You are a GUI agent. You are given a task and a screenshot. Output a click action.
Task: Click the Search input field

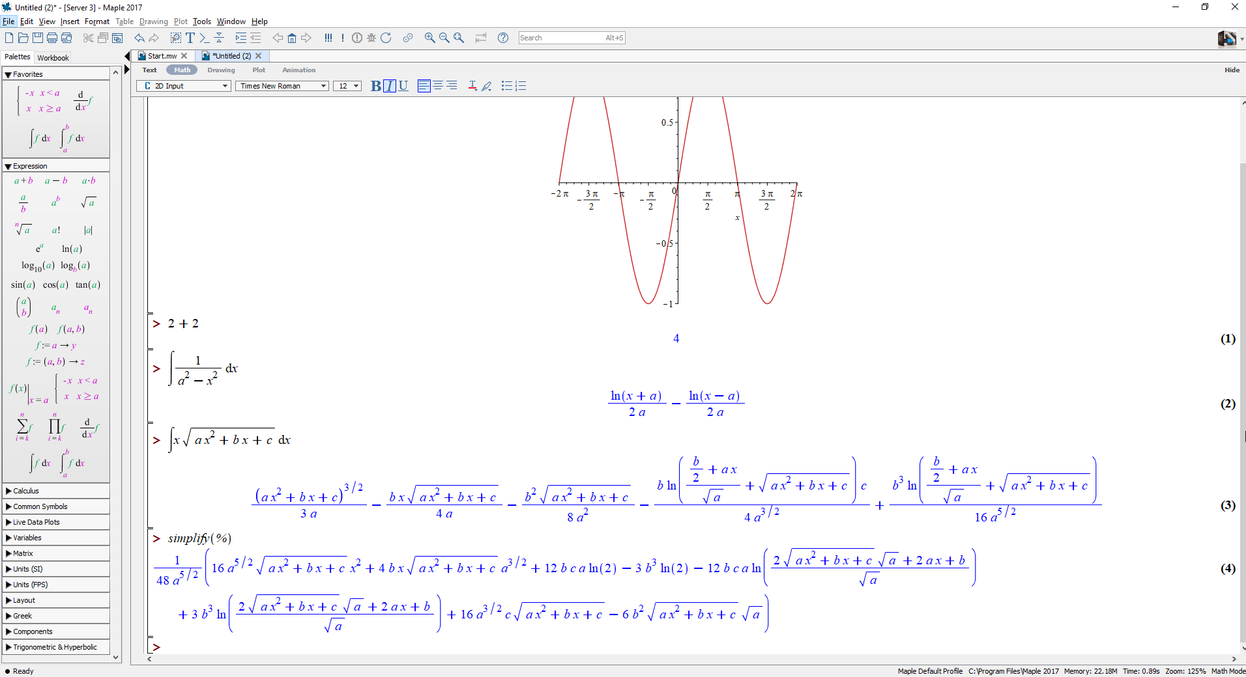point(572,38)
